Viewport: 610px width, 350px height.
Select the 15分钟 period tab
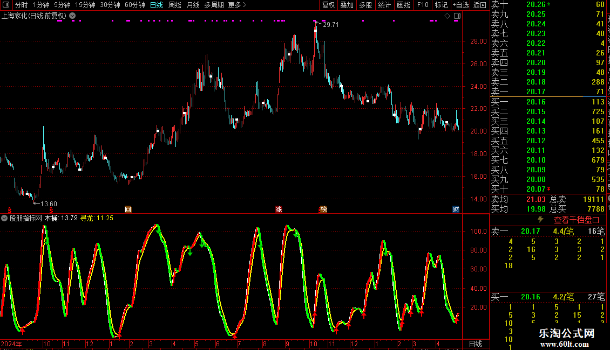coord(85,5)
